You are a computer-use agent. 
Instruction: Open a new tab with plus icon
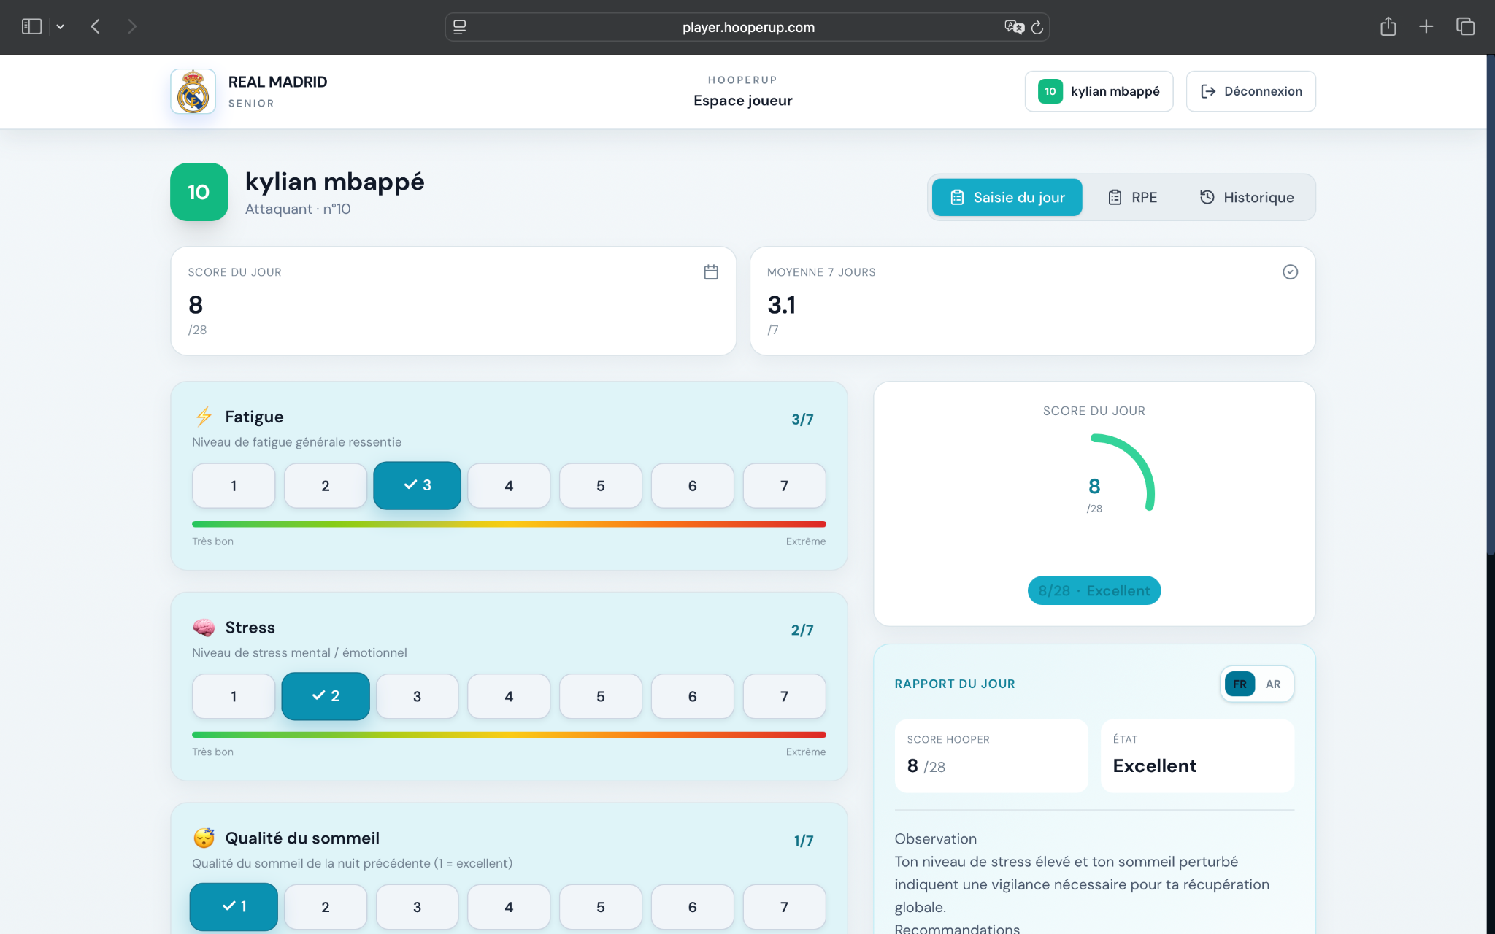[1426, 27]
